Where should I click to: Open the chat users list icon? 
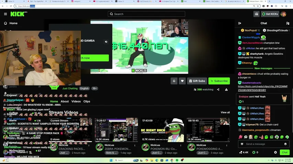point(288,23)
